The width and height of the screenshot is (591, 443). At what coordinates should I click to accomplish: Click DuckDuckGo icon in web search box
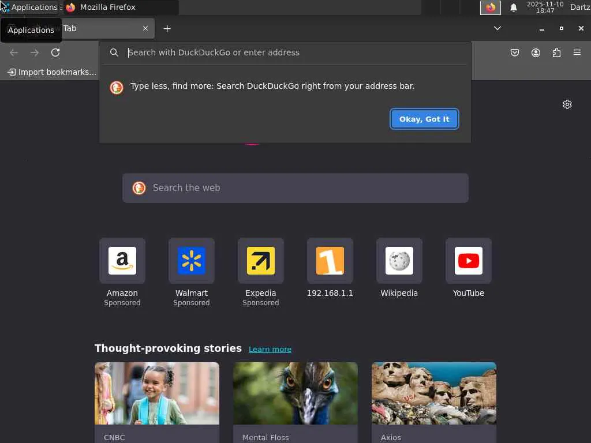point(139,187)
